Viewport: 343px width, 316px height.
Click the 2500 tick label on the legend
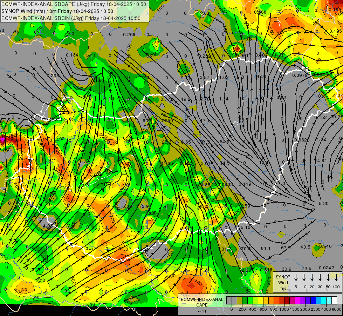coord(316,309)
